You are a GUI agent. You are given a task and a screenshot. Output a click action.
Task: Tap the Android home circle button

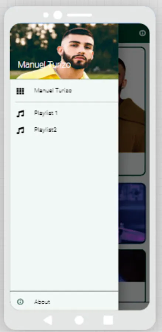point(79,320)
